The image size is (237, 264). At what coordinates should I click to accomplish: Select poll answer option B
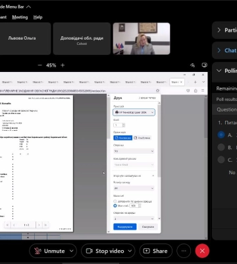click(221, 147)
